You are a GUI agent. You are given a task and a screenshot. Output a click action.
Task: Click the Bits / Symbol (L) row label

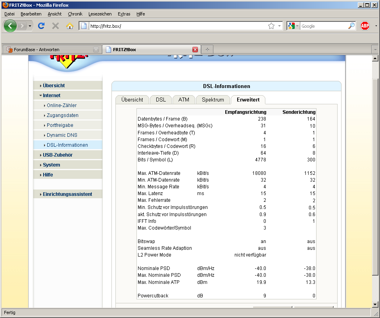click(x=155, y=160)
